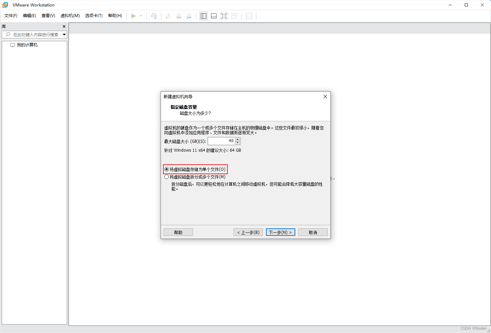Viewport: 491px width, 333px height.
Task: Click the console view toolbar icon
Action: (x=249, y=16)
